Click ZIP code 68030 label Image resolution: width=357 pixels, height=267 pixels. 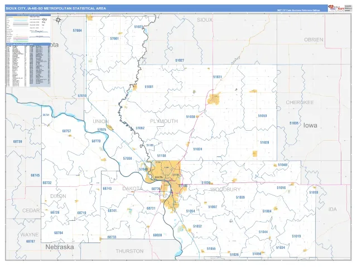tap(157, 235)
